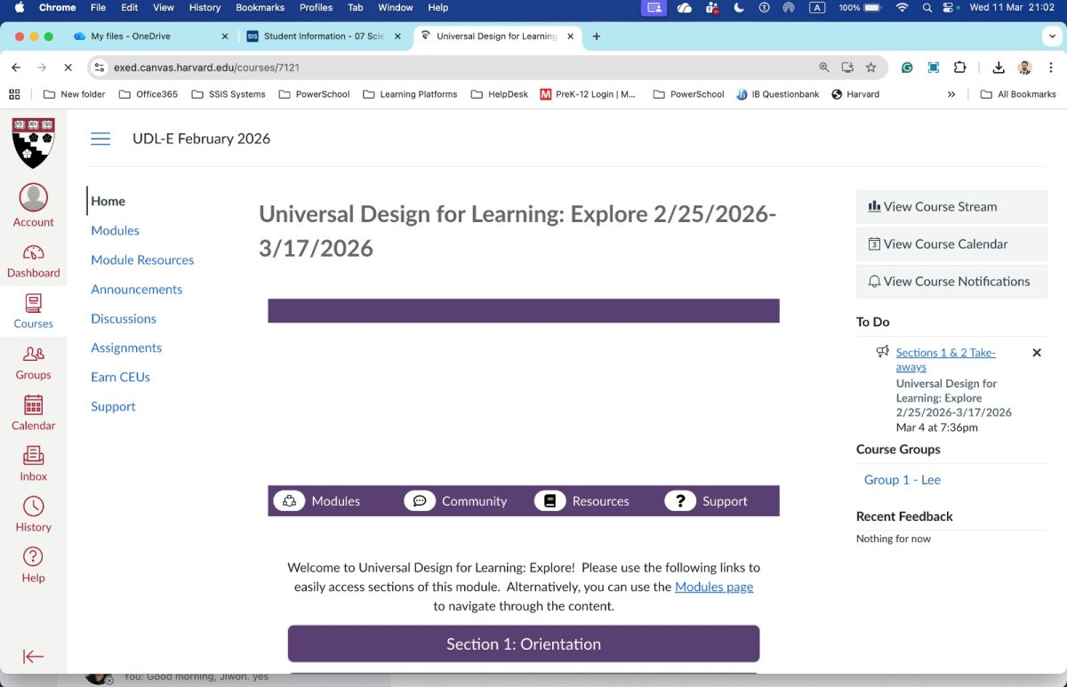Screen dimensions: 1067x687
Task: Open the first PowerSchool bookmark folder
Action: click(313, 94)
